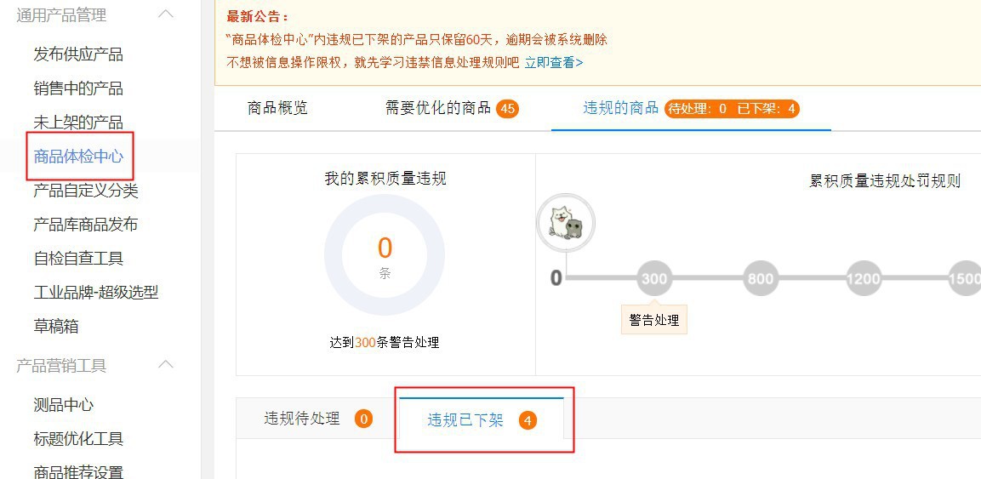This screenshot has width=981, height=479.
Task: Open 发布供应产品 in sidebar
Action: point(78,54)
